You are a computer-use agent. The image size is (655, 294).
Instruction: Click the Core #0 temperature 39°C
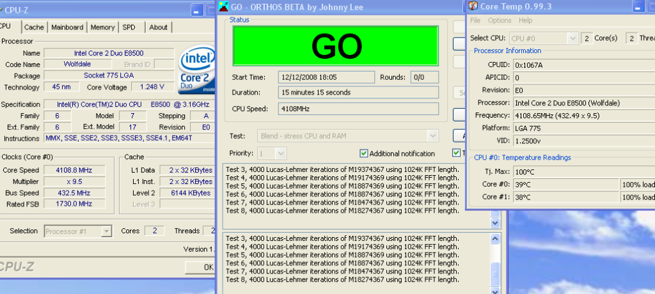[x=567, y=184]
